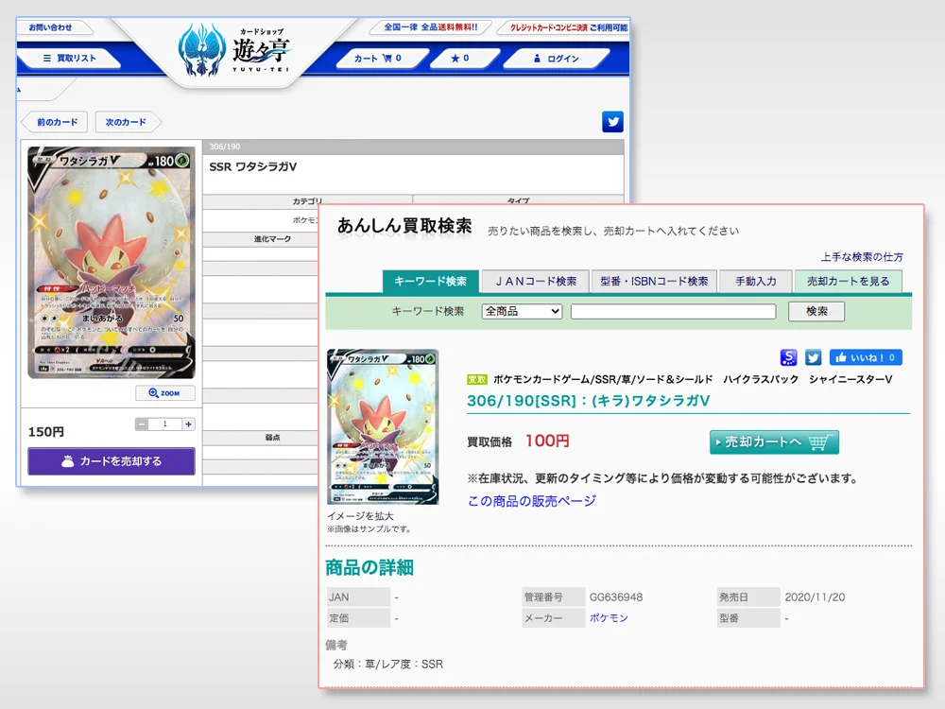The height and width of the screenshot is (709, 945).
Task: Click the SSR ワタシラガV card name heading
Action: [253, 167]
